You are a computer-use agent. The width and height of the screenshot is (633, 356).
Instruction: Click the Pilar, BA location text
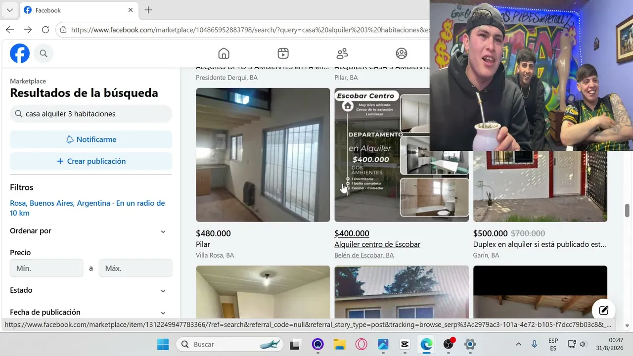[x=346, y=78]
